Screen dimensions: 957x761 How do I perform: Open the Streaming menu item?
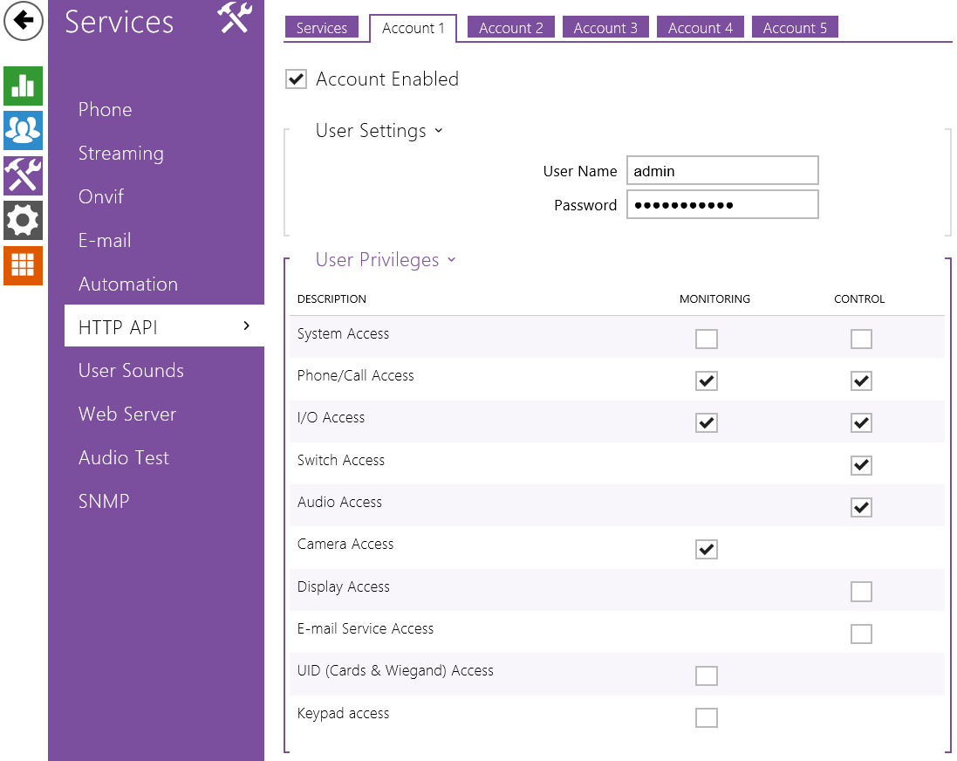point(121,154)
